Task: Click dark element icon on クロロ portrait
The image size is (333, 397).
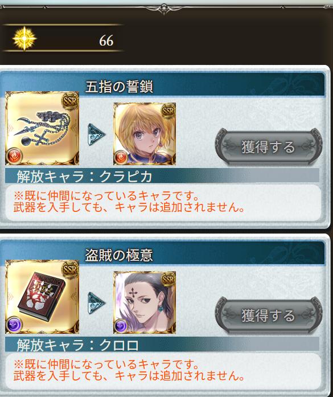Action: pos(121,326)
